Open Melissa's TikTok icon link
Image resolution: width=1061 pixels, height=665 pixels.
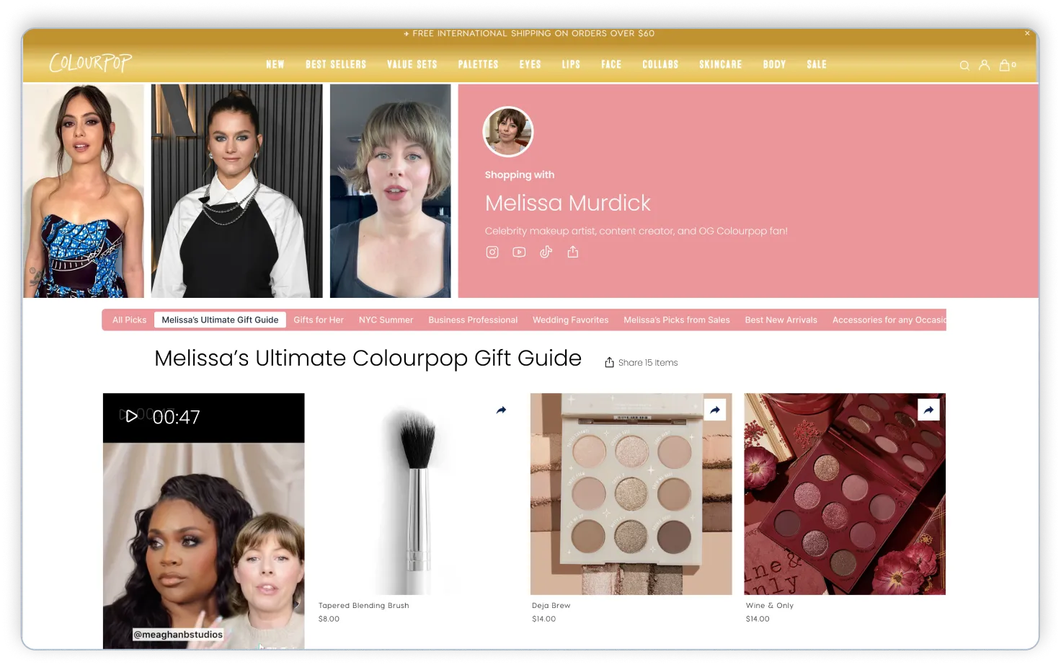[x=546, y=252]
